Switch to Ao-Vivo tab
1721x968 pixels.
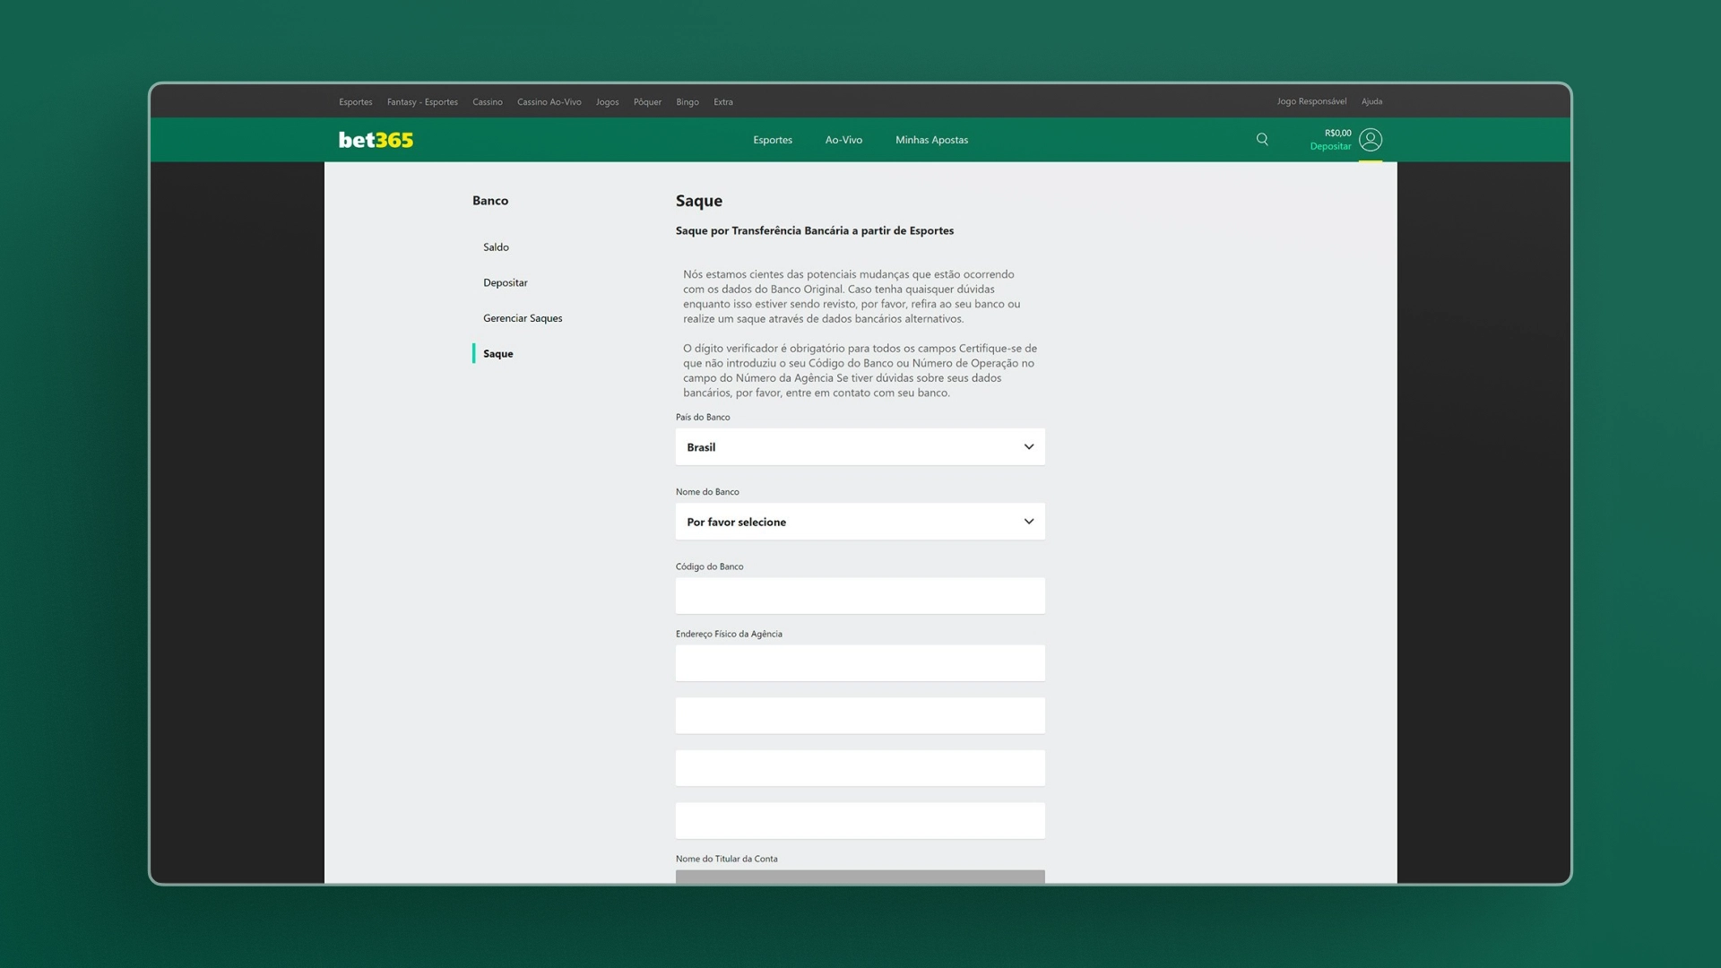pyautogui.click(x=843, y=140)
